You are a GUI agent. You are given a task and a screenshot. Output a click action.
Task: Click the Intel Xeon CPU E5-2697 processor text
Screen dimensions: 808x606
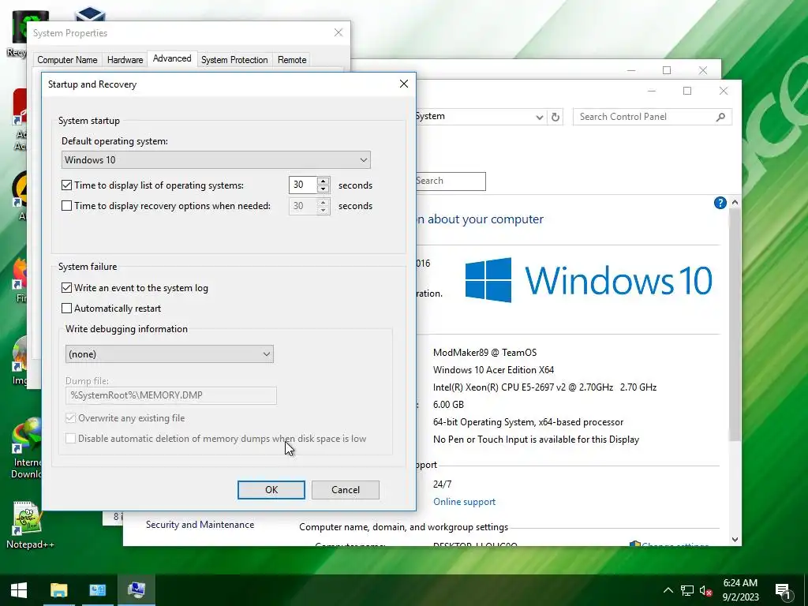pyautogui.click(x=544, y=387)
